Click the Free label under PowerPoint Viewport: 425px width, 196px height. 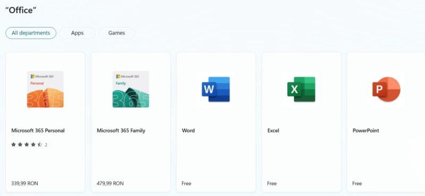click(357, 184)
